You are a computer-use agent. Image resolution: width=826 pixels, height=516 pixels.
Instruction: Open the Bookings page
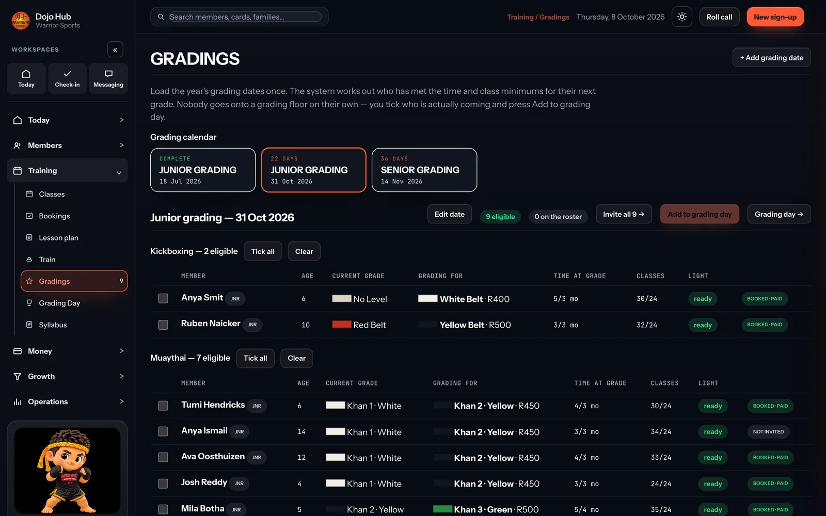[74, 216]
